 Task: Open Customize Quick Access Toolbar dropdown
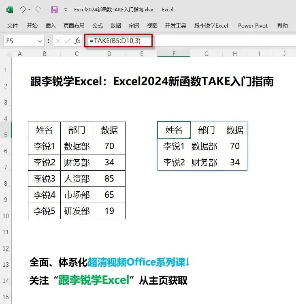[x=66, y=9]
